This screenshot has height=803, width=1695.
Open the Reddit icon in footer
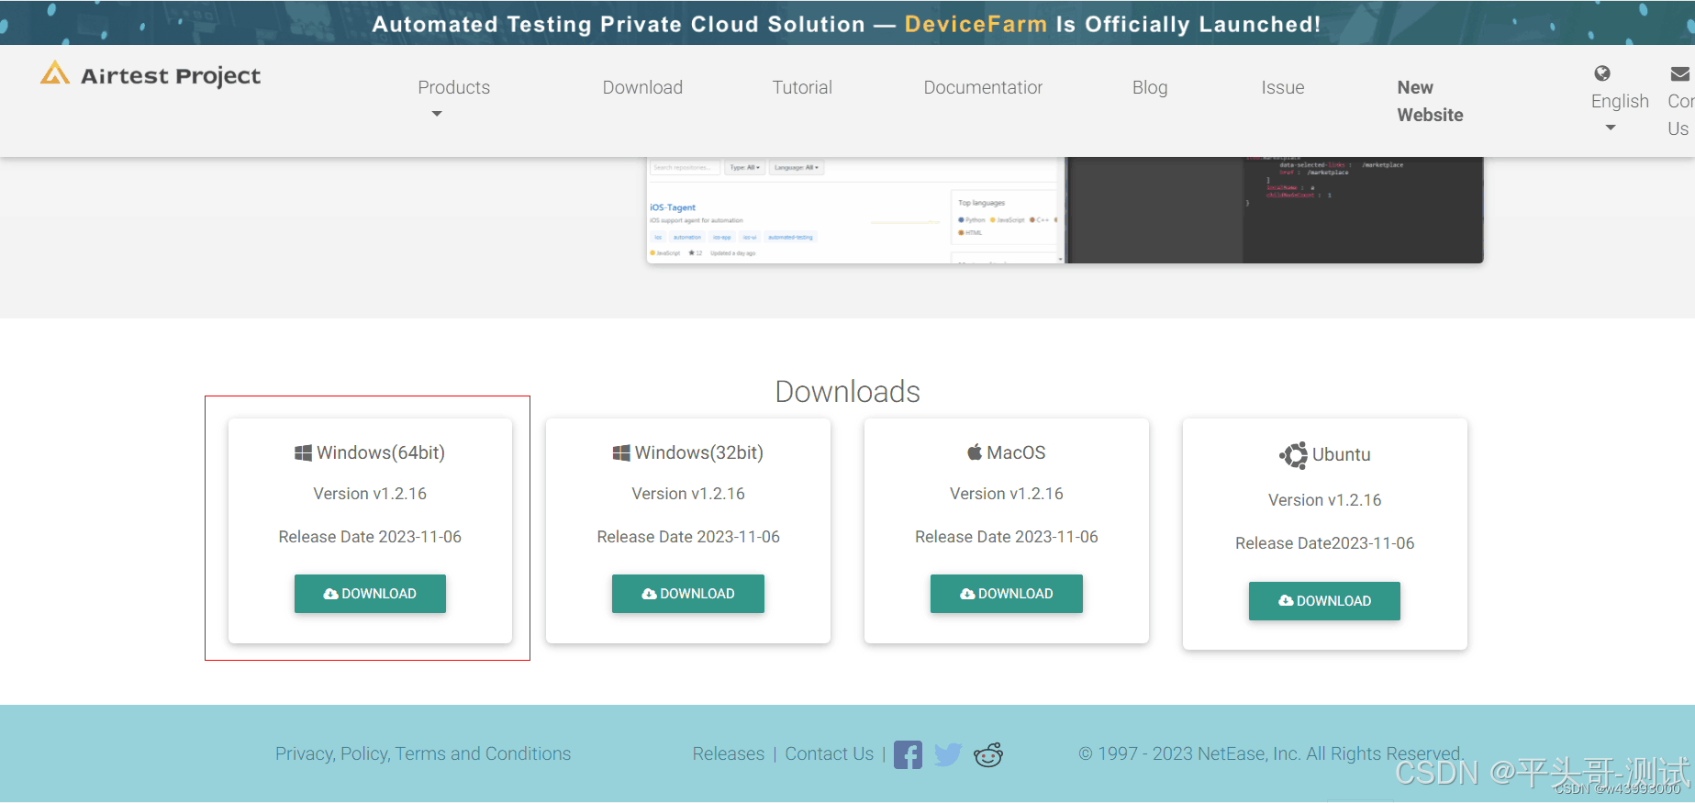(x=988, y=754)
